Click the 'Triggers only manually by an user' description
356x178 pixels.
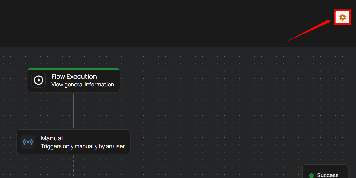[x=83, y=146]
